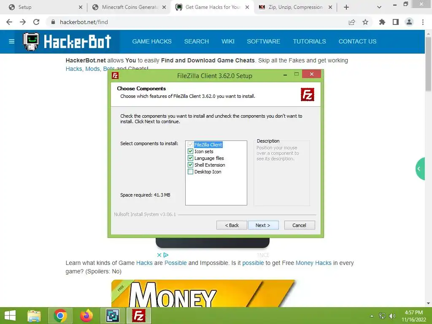Open CONTACT US nav item
The width and height of the screenshot is (432, 324).
(357, 42)
